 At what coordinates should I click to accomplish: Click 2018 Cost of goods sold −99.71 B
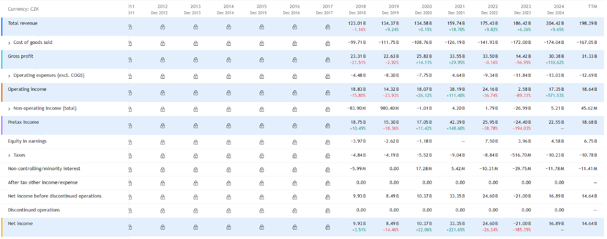pyautogui.click(x=357, y=42)
